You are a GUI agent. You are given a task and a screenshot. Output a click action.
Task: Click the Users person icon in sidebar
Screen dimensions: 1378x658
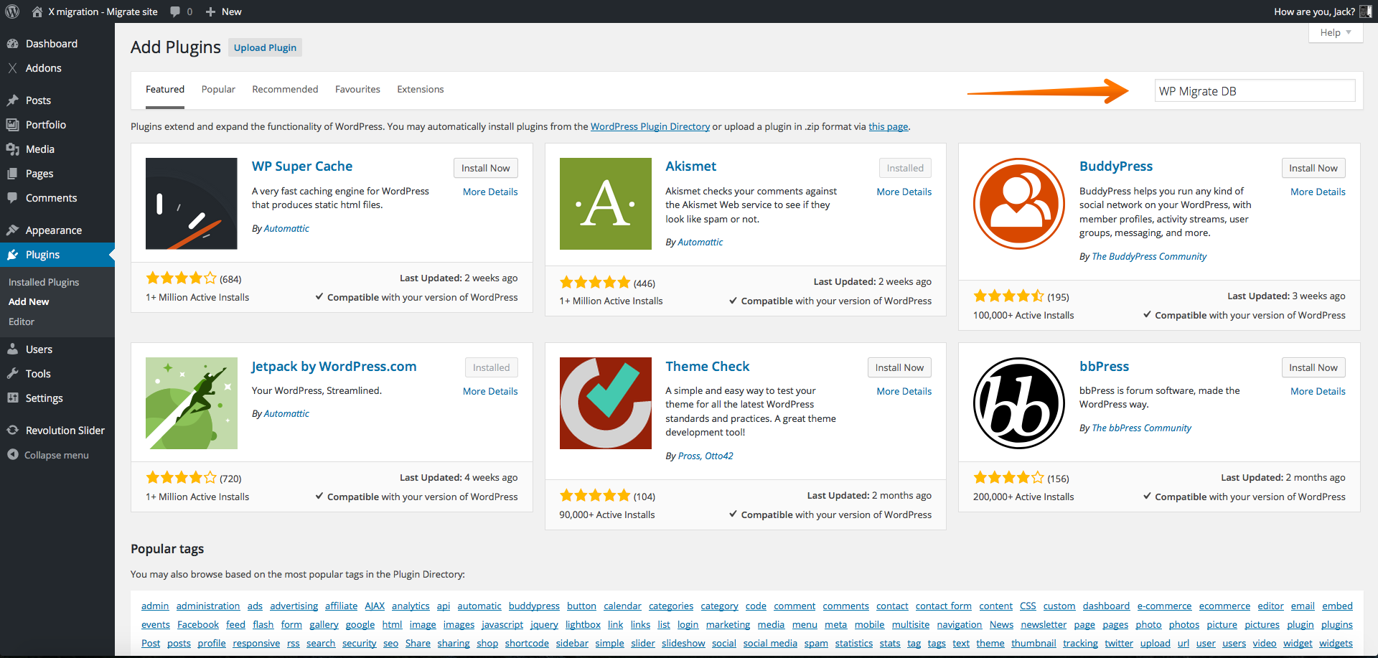coord(12,349)
